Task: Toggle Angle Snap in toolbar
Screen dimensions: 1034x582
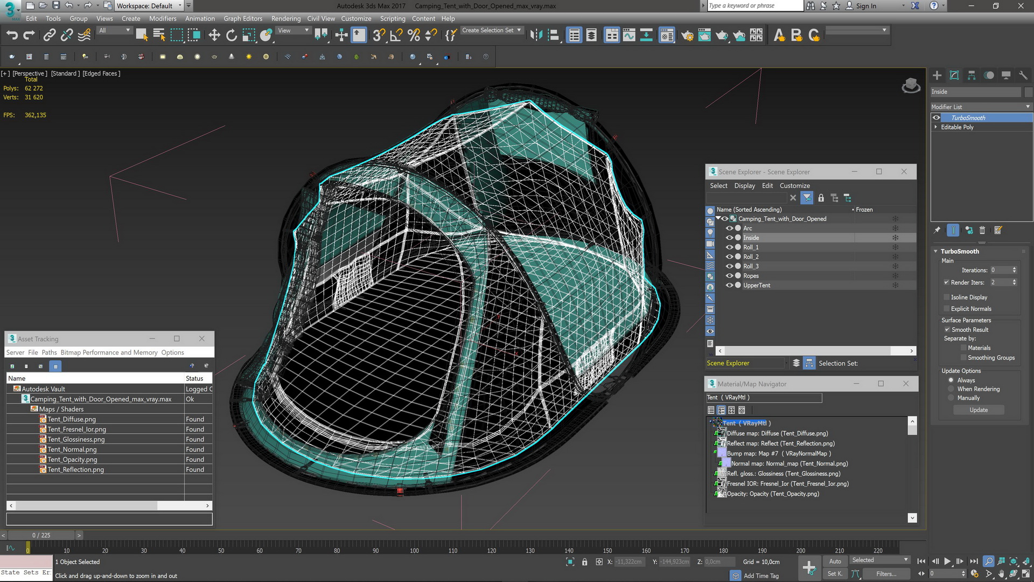Action: 396,36
